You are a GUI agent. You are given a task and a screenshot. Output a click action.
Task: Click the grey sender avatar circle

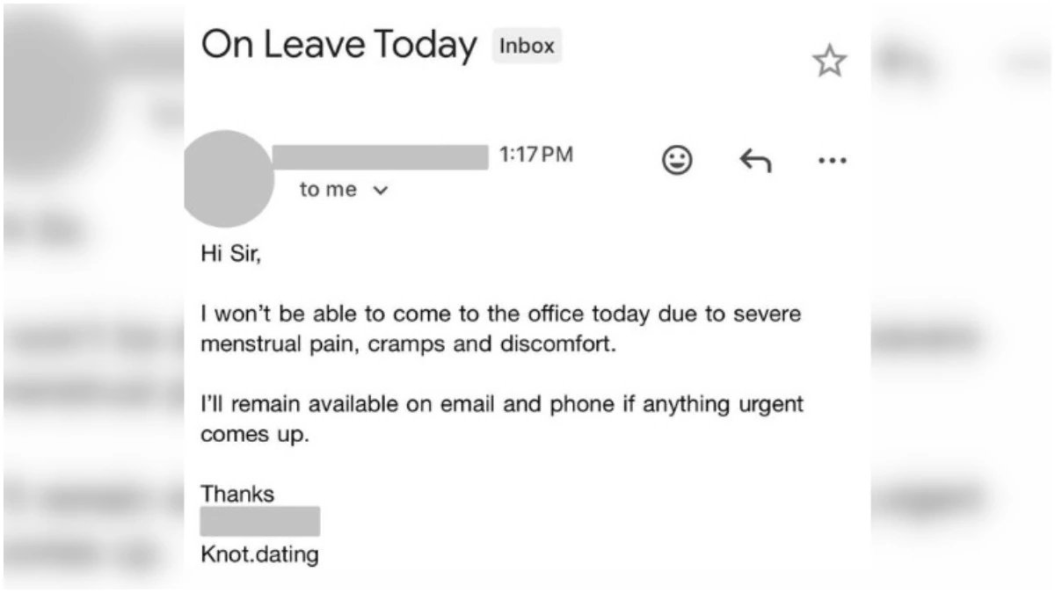[x=226, y=179]
